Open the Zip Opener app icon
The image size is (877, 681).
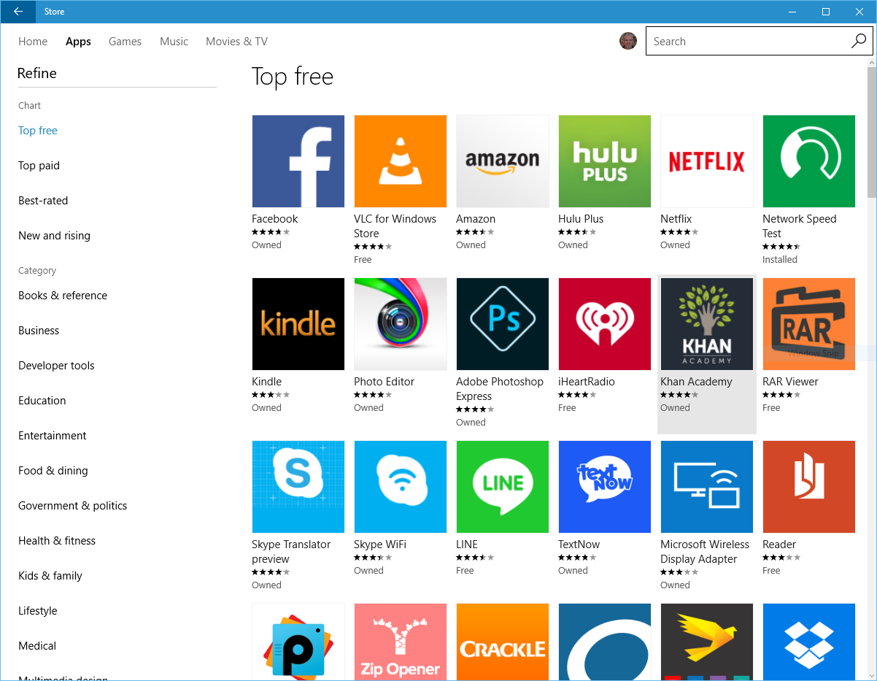(400, 642)
